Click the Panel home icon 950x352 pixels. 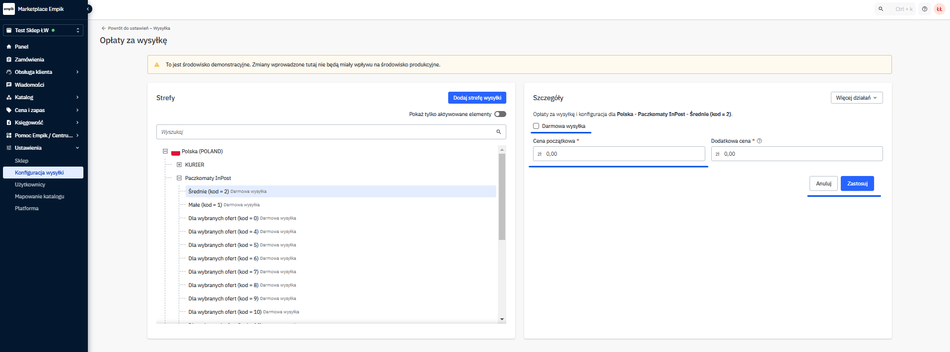coord(9,47)
